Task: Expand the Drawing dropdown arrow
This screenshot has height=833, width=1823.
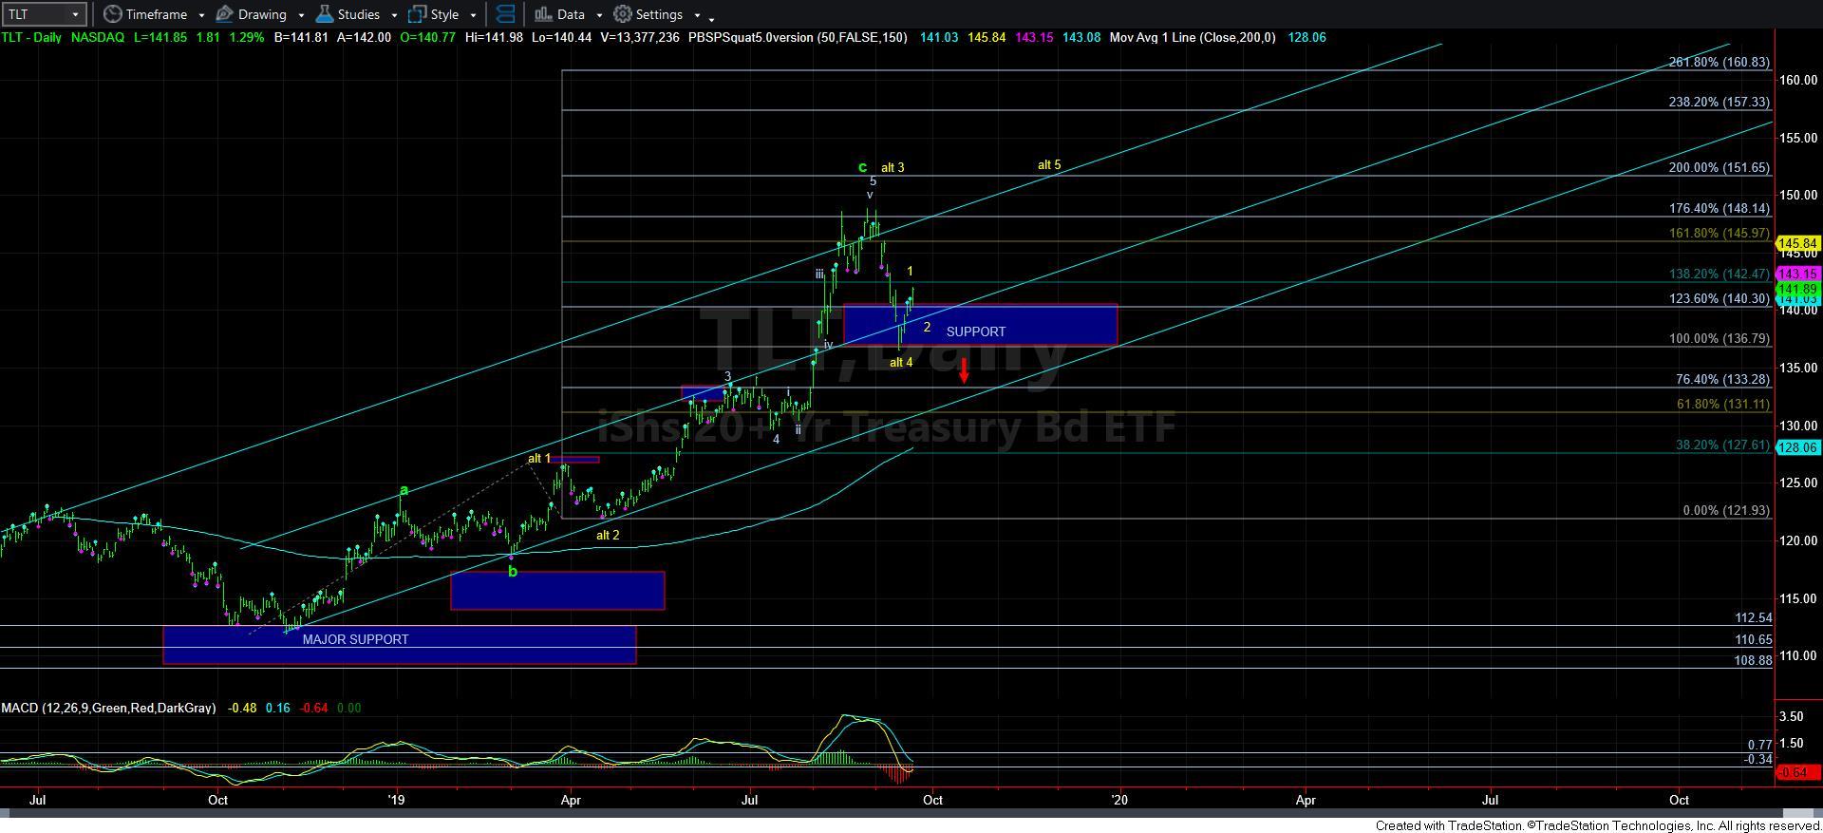Action: point(301,15)
